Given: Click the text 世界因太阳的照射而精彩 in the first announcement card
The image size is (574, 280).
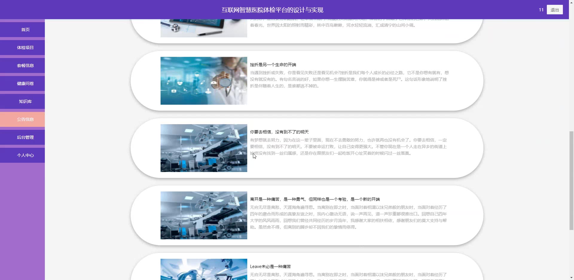Looking at the screenshot, I should pyautogui.click(x=290, y=25).
